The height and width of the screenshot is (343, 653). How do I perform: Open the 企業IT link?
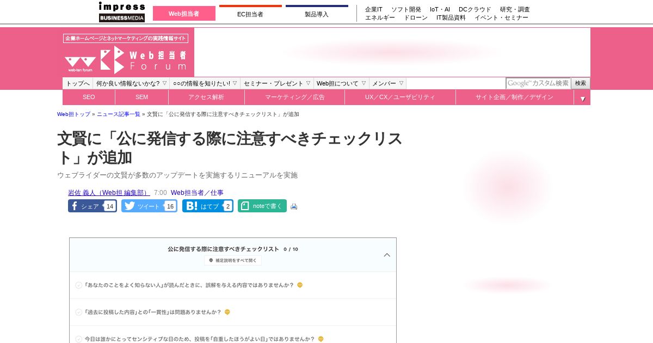374,9
